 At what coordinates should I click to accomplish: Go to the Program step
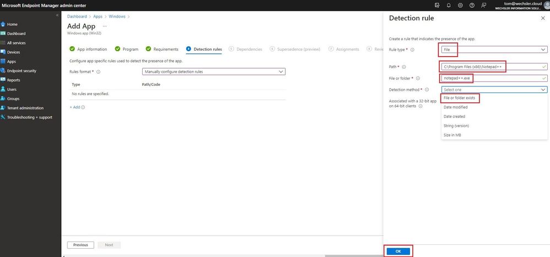pos(127,50)
